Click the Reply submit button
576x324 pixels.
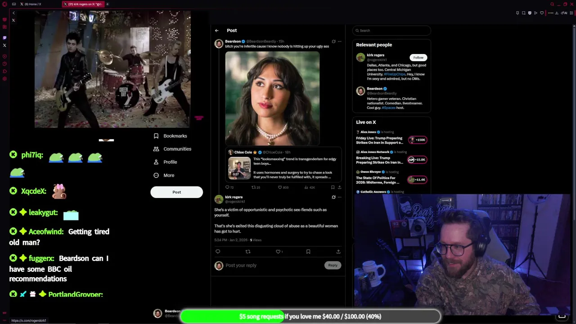pyautogui.click(x=333, y=265)
